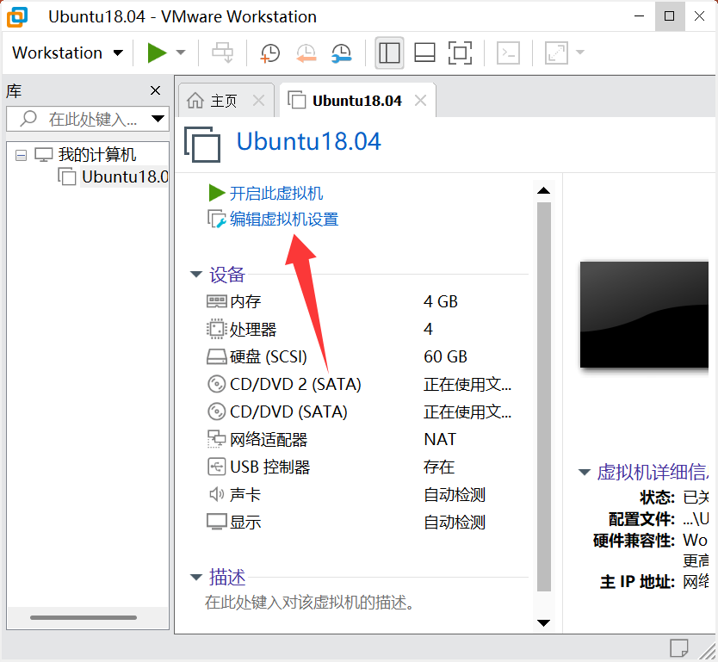
Task: Open the library search dropdown arrow
Action: pyautogui.click(x=158, y=119)
